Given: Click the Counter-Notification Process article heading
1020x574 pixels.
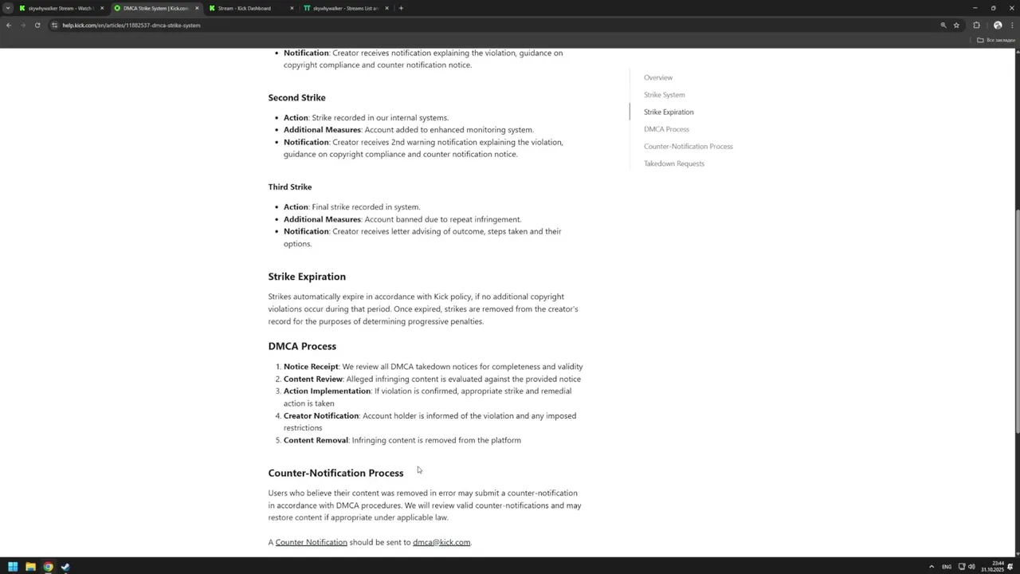Looking at the screenshot, I should coord(335,473).
